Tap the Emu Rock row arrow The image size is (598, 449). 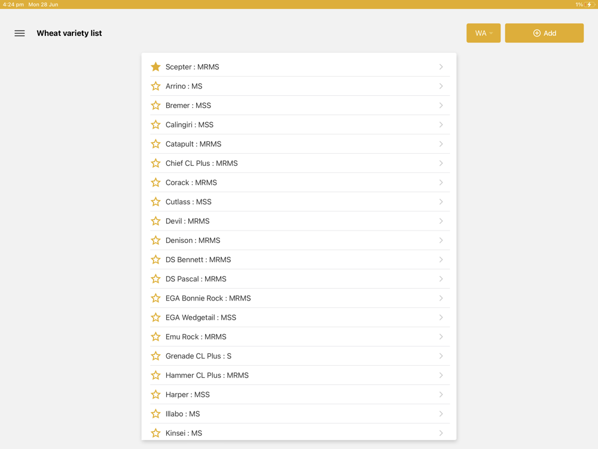[441, 336]
